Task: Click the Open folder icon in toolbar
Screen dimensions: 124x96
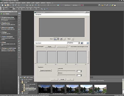Action: click(x=5, y=5)
